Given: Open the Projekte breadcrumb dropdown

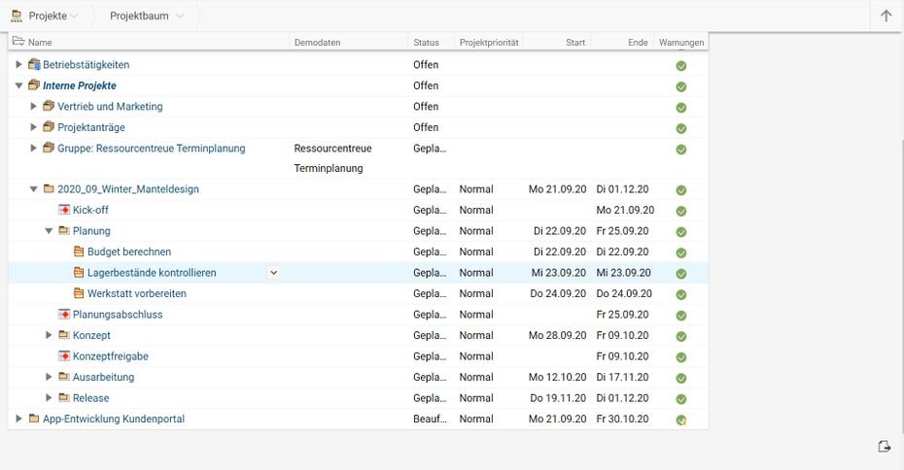Looking at the screenshot, I should click(x=75, y=17).
